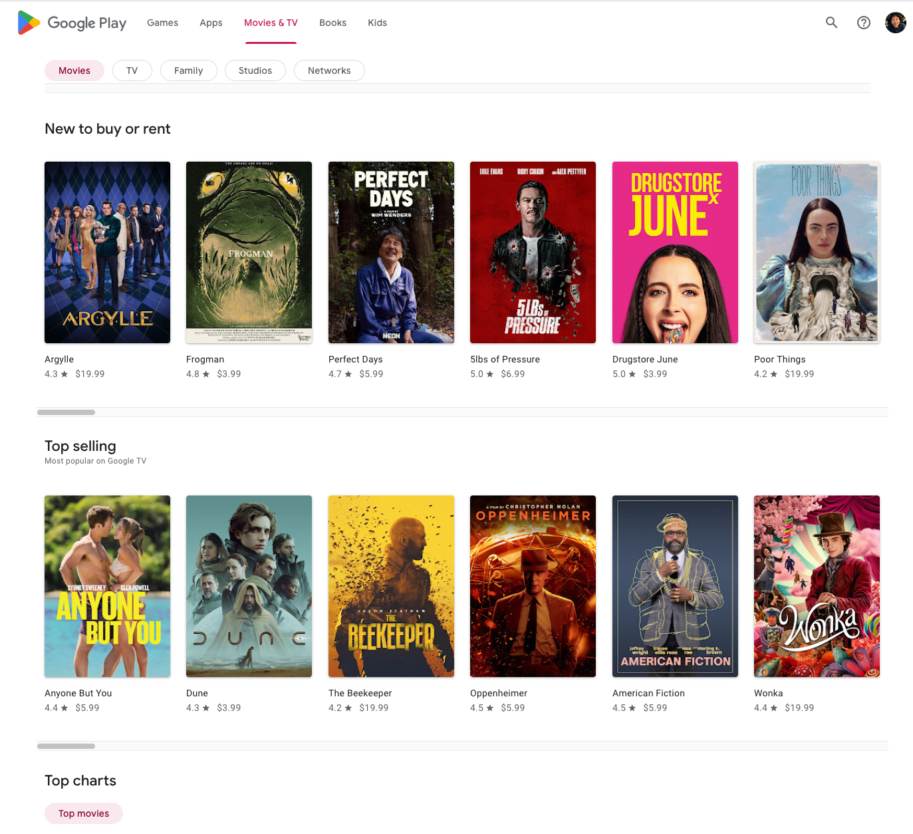The image size is (913, 834).
Task: Open the Frogman movie poster
Action: coord(249,252)
